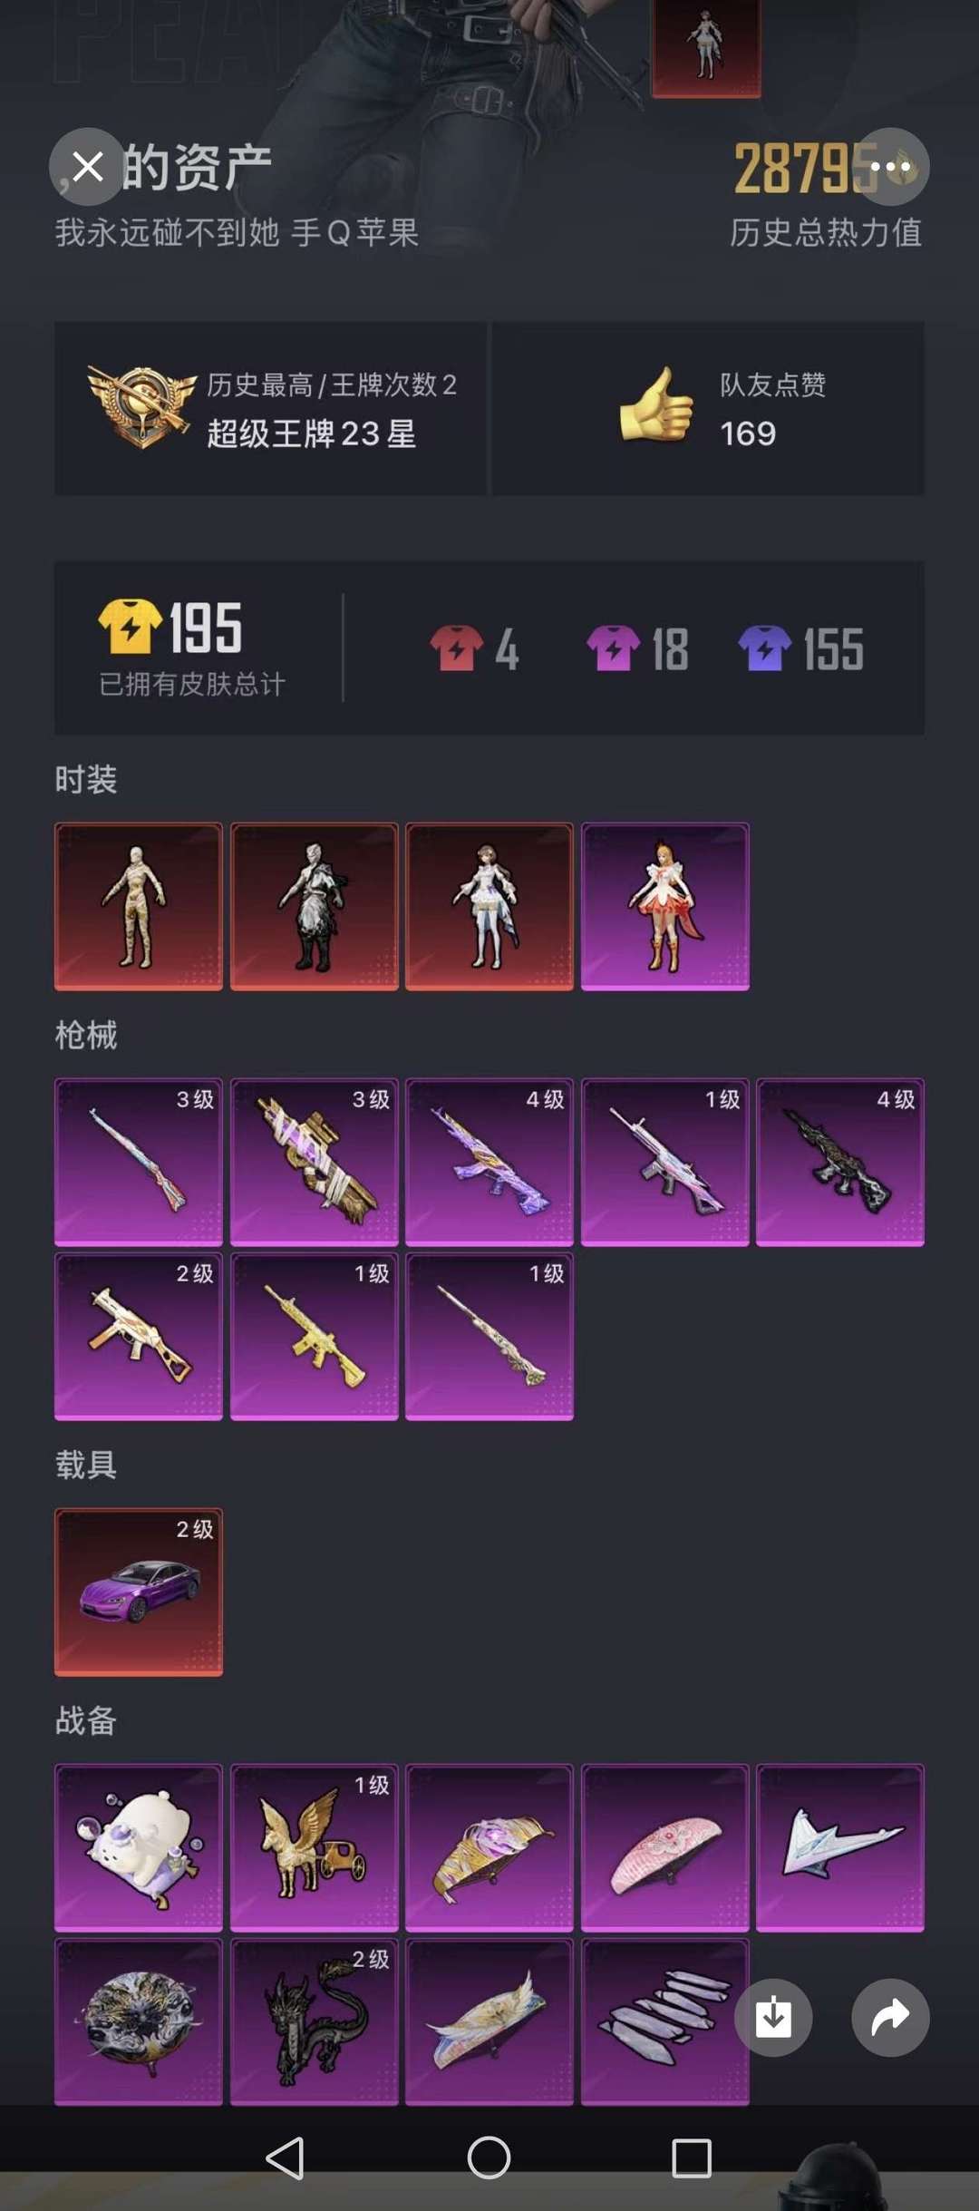
Task: Tap the share arrow icon
Action: coord(890,2017)
